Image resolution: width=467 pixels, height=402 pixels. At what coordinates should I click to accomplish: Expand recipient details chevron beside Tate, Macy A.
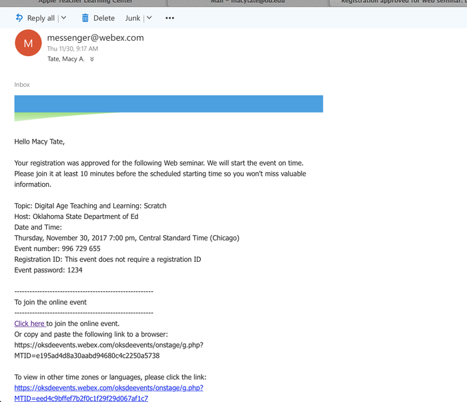[92, 59]
